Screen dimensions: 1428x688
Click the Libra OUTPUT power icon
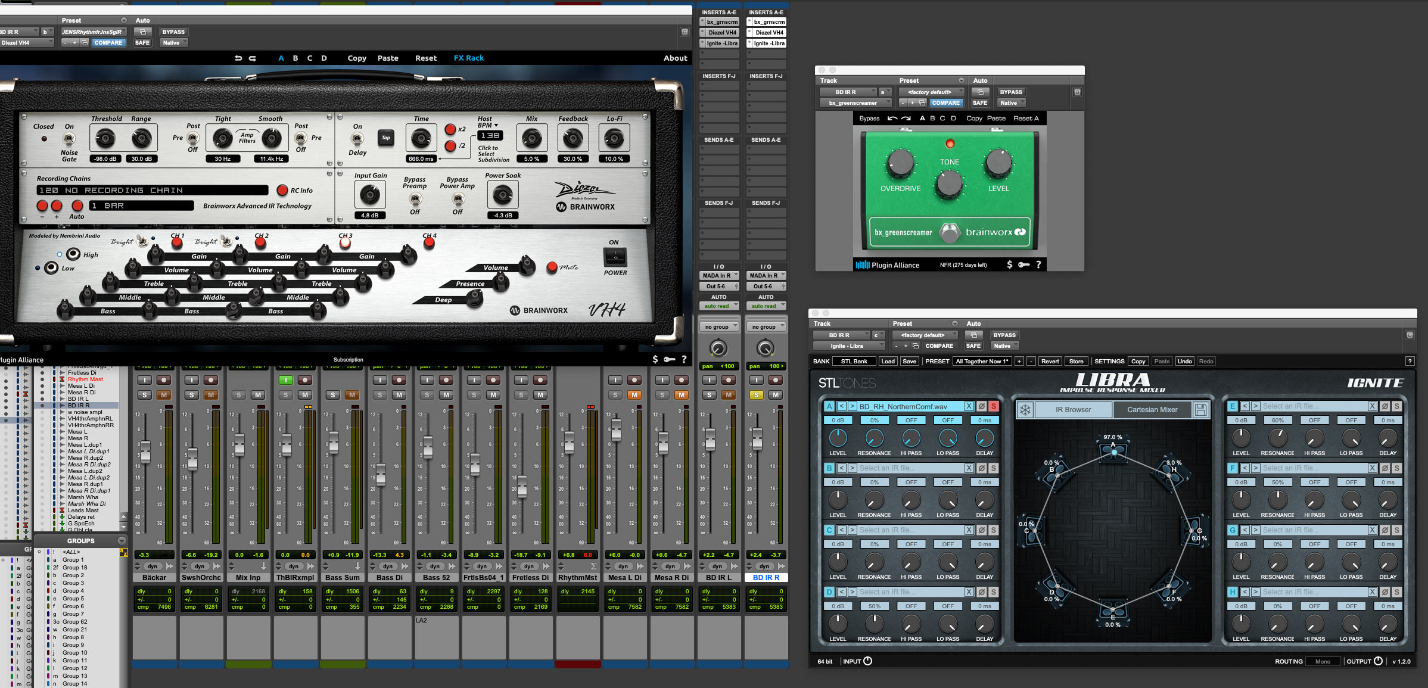1378,661
